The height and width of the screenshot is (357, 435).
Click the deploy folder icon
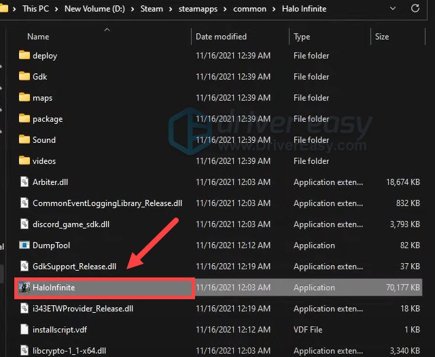coord(24,55)
